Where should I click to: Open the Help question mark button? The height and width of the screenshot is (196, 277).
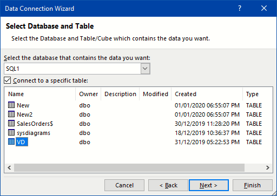point(240,8)
